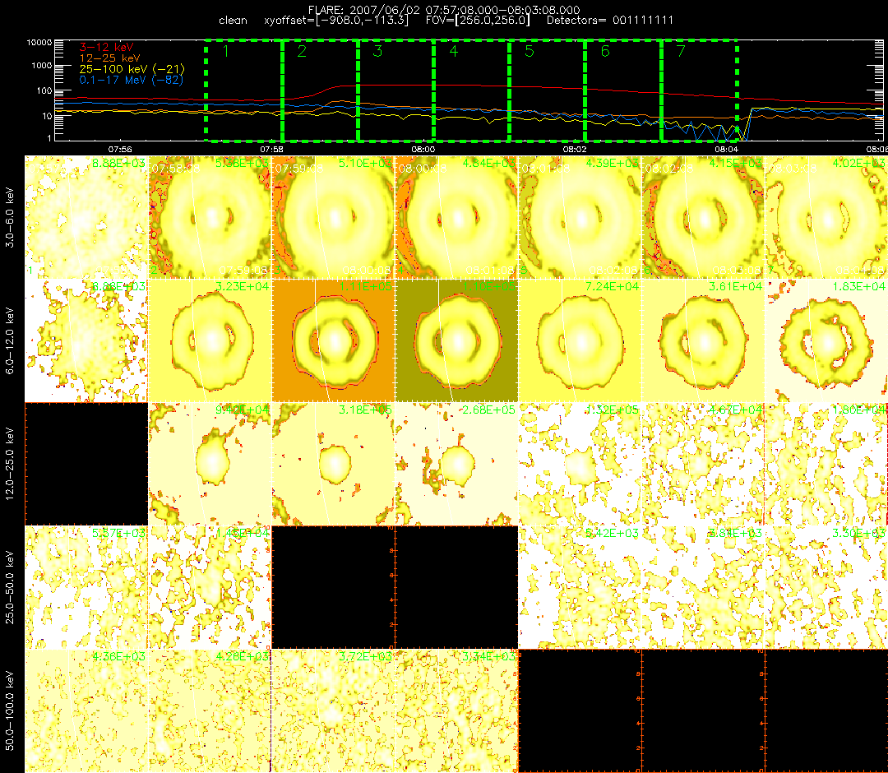Open the 6-12 keV image labeled 3.23E+04
The width and height of the screenshot is (888, 773).
(x=210, y=341)
